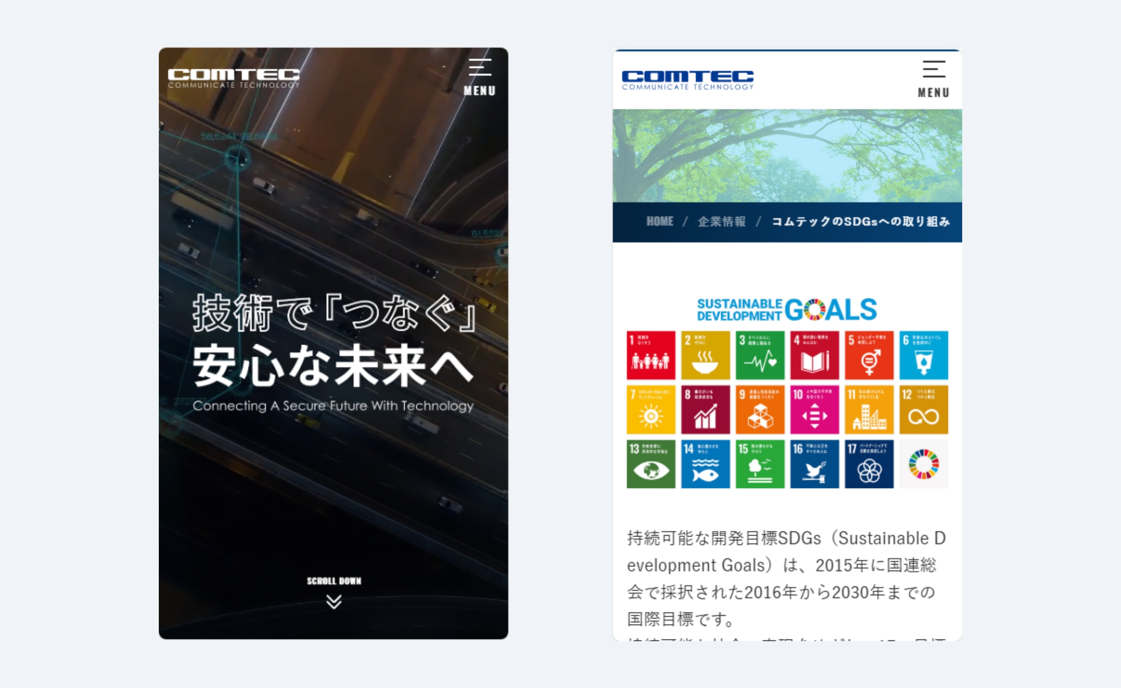Select SDG goal 13 climate eye icon

(x=651, y=464)
